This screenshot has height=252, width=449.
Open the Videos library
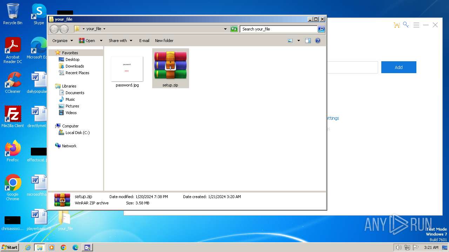(x=71, y=113)
